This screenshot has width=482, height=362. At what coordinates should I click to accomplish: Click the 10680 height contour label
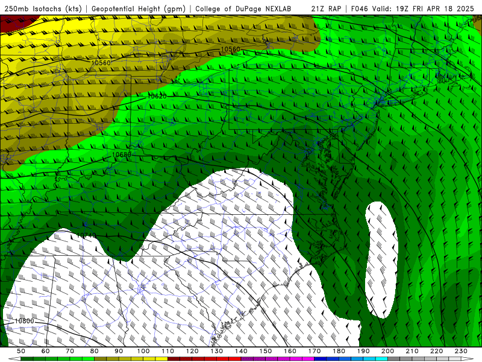122,154
